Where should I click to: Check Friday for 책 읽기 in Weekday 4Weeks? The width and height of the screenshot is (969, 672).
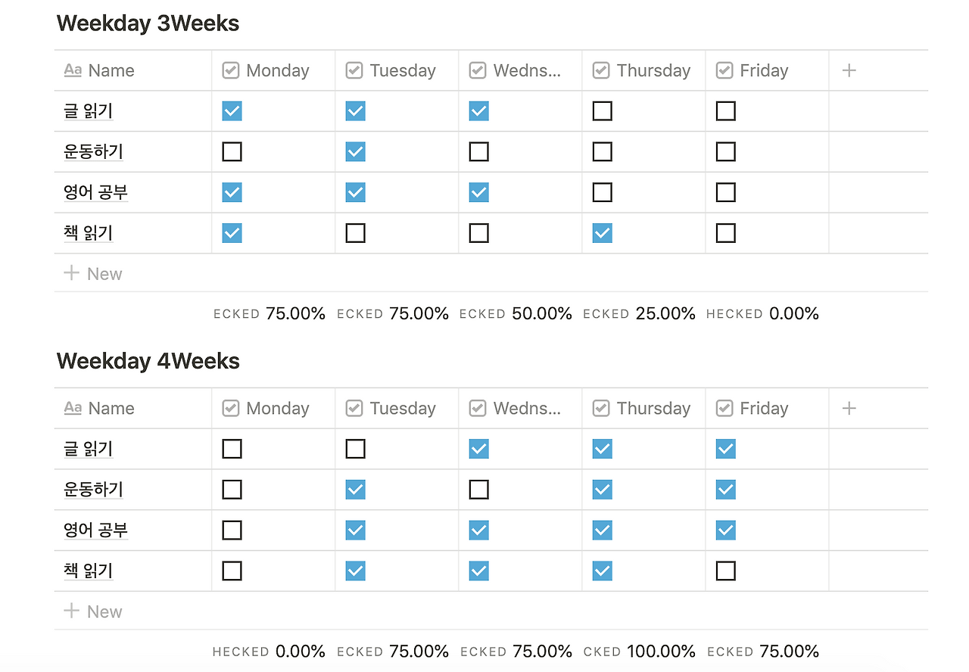pyautogui.click(x=725, y=571)
